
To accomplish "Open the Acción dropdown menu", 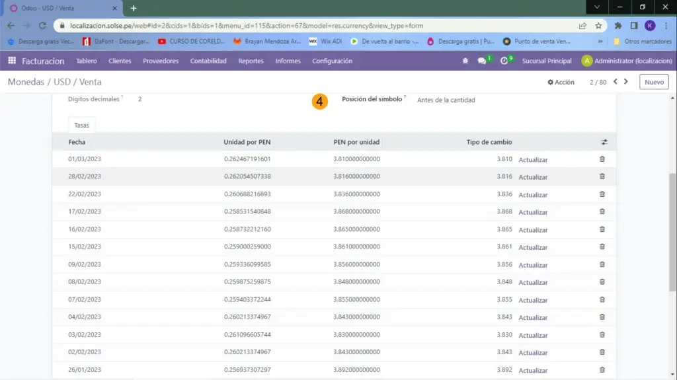I will pyautogui.click(x=561, y=82).
